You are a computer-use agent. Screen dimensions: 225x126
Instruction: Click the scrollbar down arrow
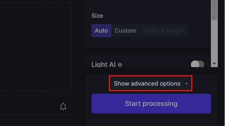(214, 63)
